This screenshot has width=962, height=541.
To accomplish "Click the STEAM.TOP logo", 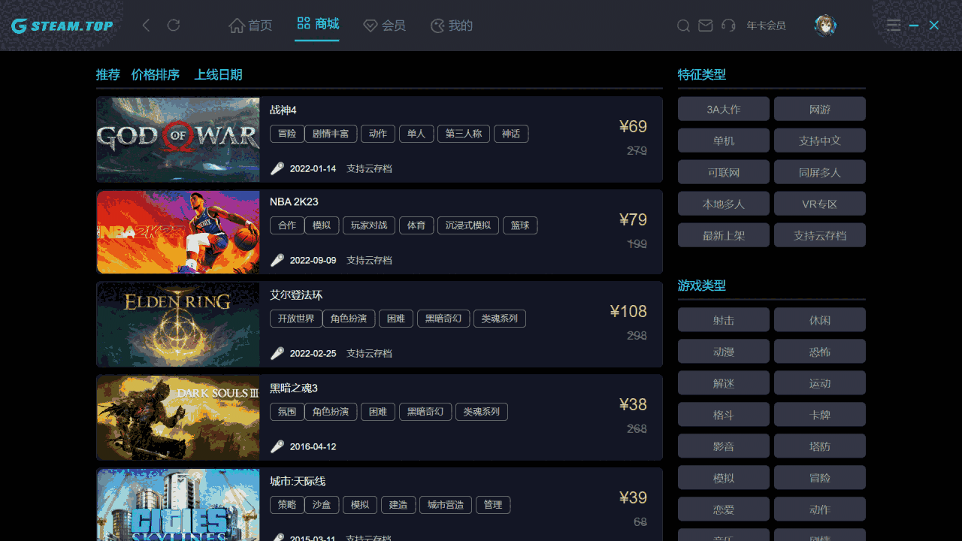I will click(62, 25).
